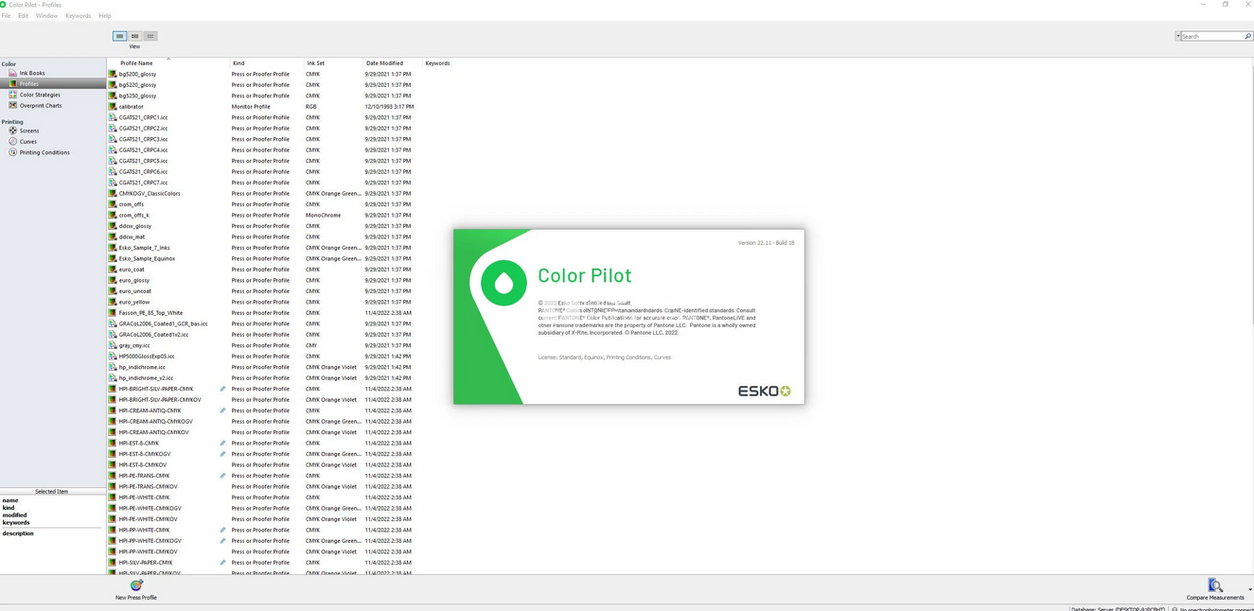Open the File menu

coord(6,16)
